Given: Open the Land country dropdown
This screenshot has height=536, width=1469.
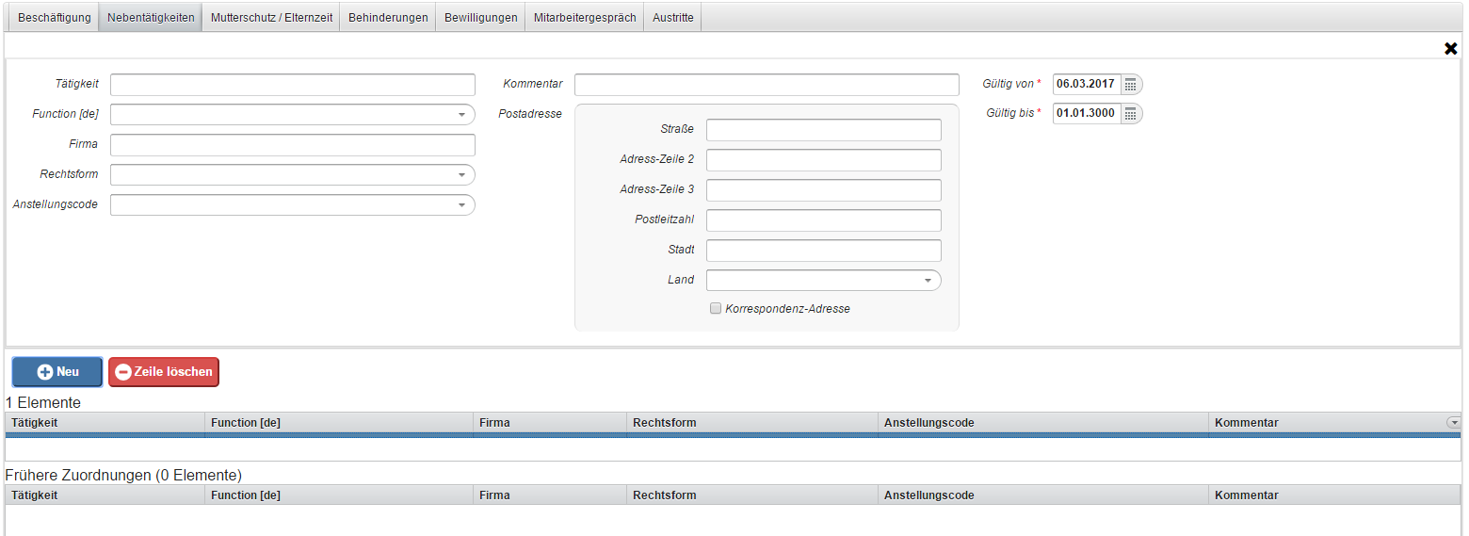Looking at the screenshot, I should 927,281.
